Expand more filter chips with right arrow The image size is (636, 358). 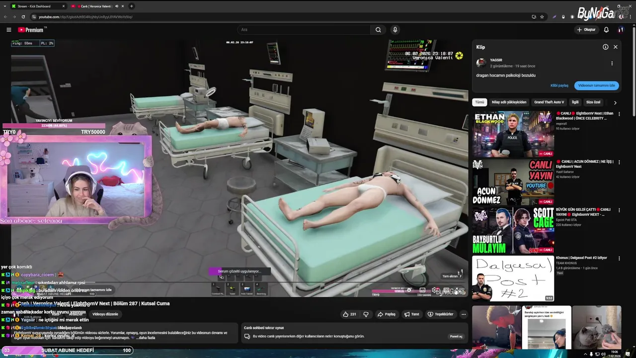[615, 102]
